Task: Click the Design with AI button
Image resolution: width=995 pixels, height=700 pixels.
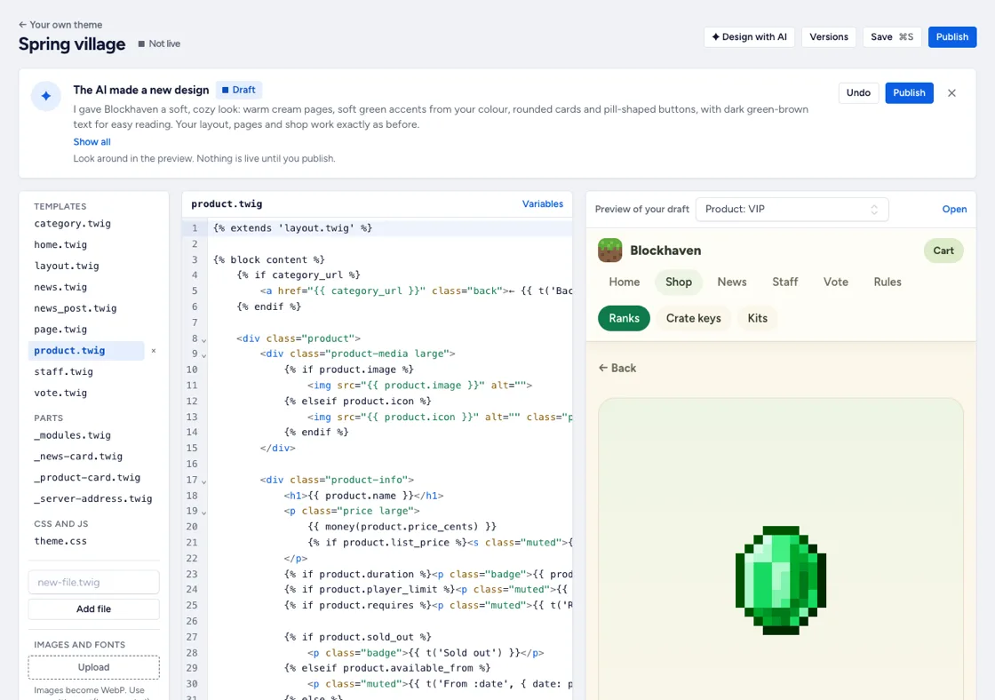Action: pyautogui.click(x=749, y=36)
